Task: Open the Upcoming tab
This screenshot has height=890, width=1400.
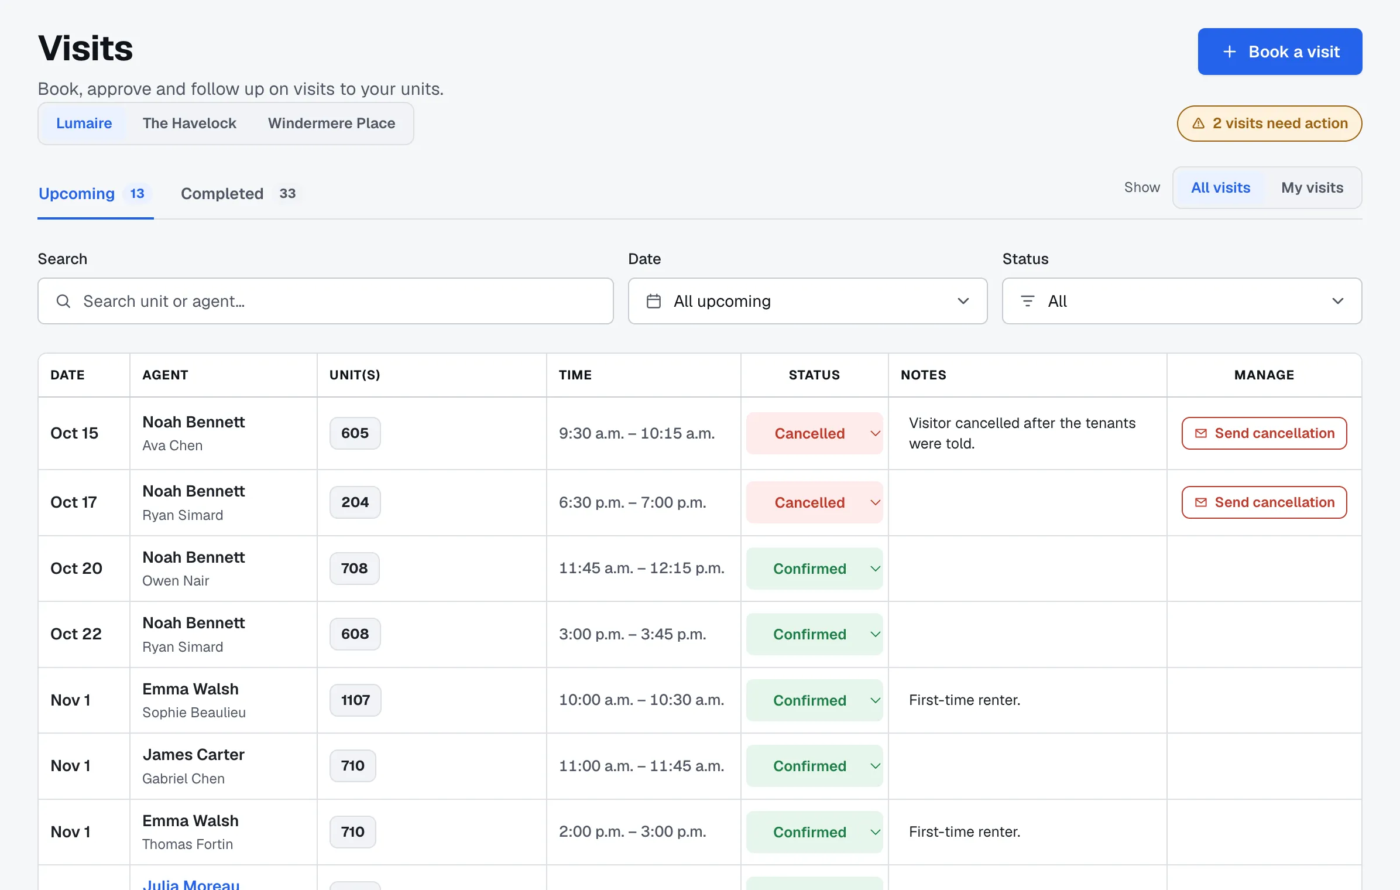Action: coord(95,194)
